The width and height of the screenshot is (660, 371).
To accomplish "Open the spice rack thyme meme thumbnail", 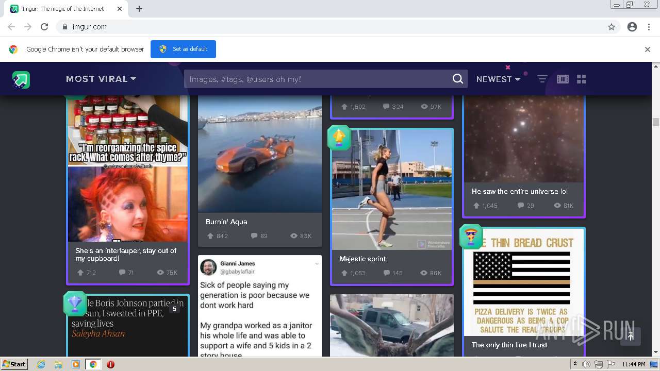I will pos(128,168).
